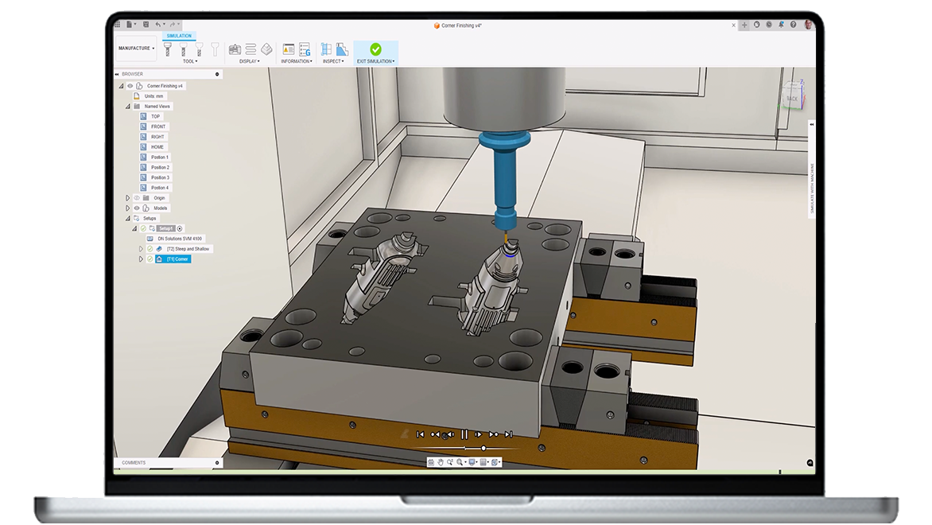Click the toolpath lines display icon
This screenshot has height=525, width=932.
(x=250, y=49)
